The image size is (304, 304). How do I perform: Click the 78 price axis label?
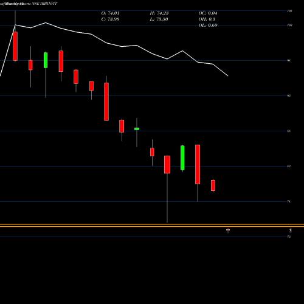[289, 201]
